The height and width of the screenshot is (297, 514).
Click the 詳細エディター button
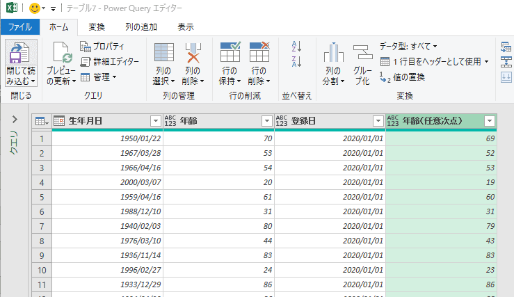(x=110, y=61)
